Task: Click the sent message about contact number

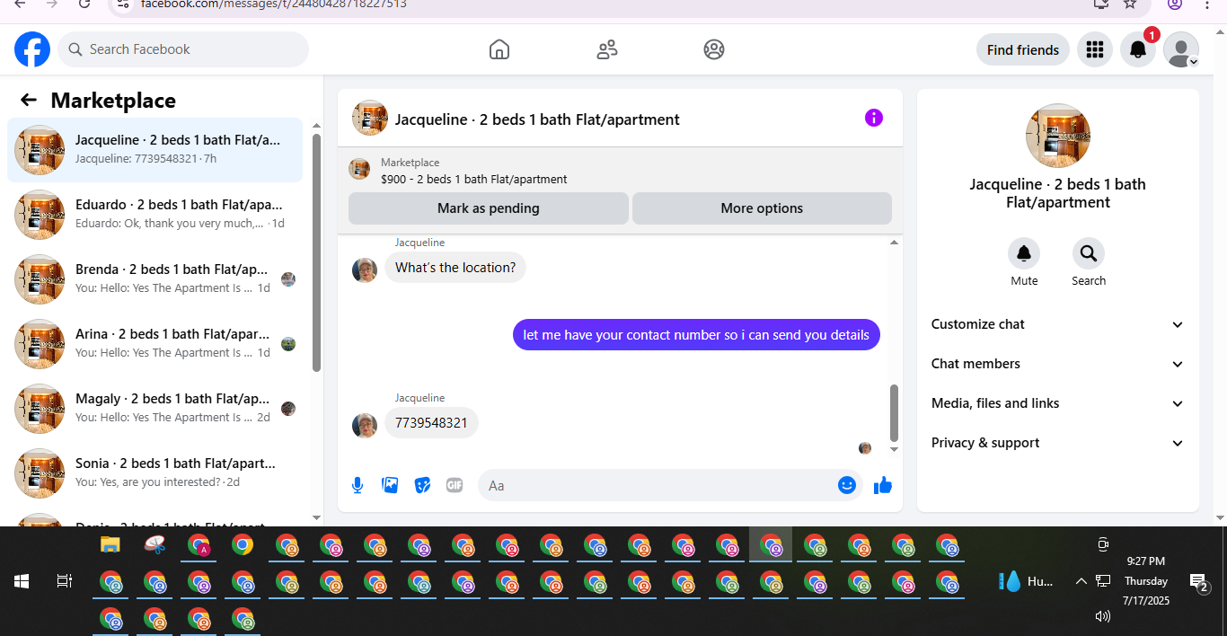Action: point(696,335)
